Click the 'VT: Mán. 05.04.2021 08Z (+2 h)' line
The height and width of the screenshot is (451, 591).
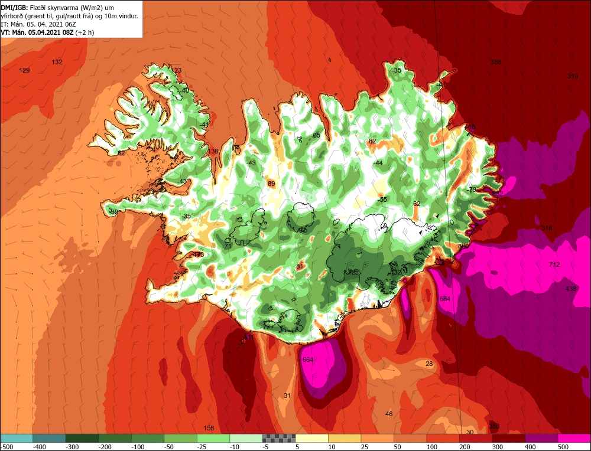click(x=47, y=32)
